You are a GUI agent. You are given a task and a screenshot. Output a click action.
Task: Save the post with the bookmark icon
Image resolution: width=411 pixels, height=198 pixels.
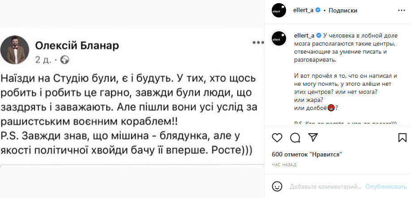click(402, 138)
